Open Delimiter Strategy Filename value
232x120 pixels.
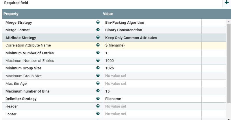coord(113,99)
